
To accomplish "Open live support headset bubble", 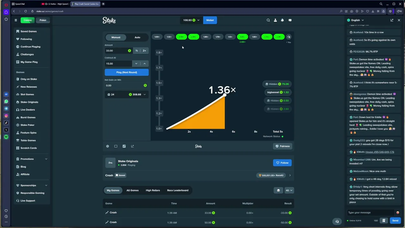I will pos(337,221).
